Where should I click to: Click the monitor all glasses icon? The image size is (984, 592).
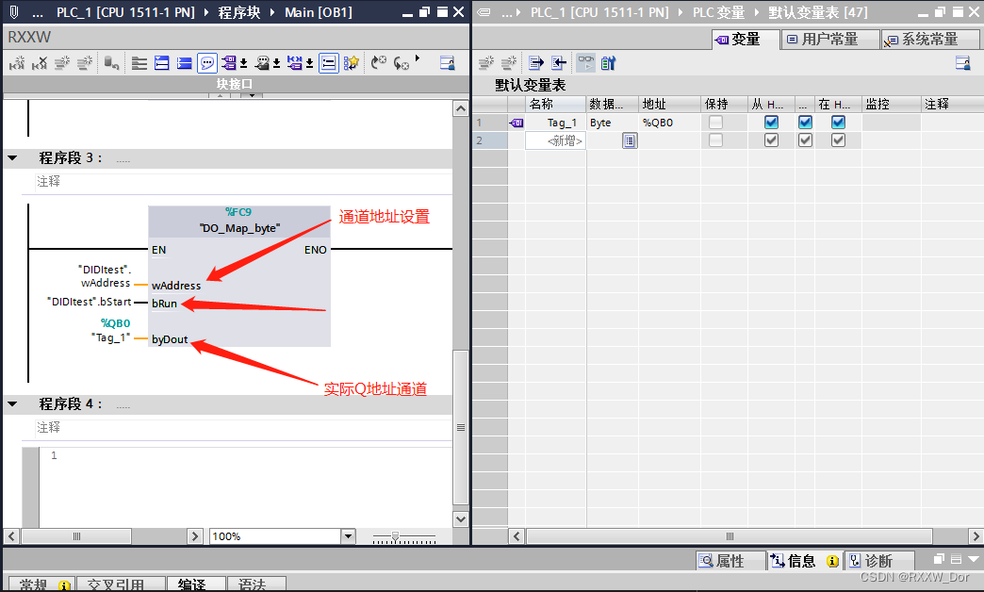pos(586,63)
